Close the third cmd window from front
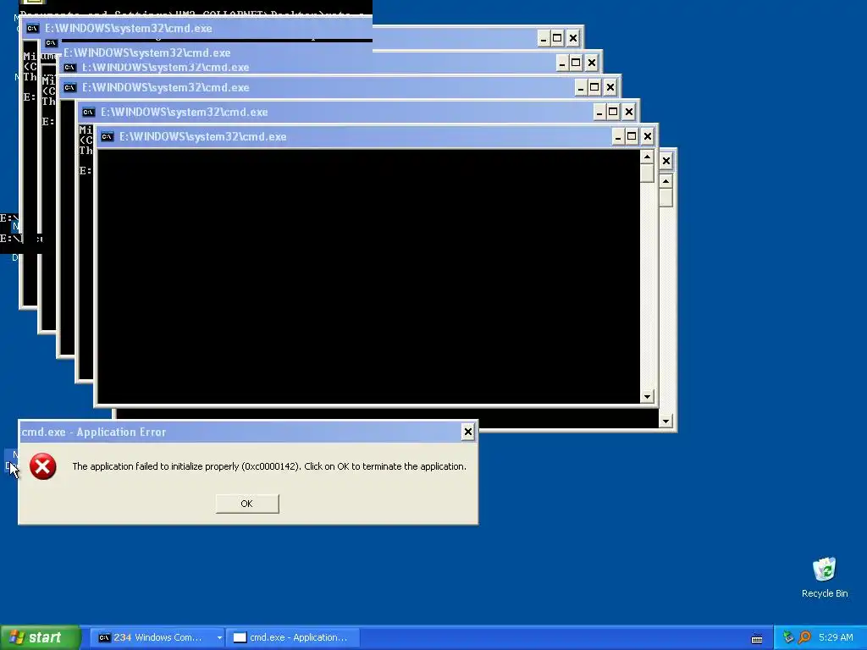The width and height of the screenshot is (867, 650). [x=610, y=87]
